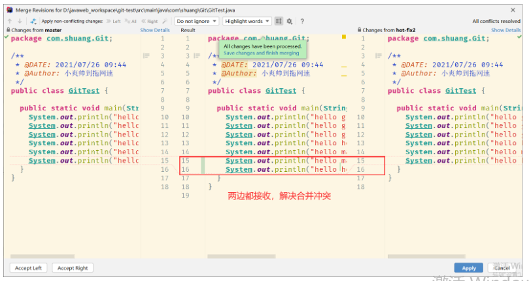The width and height of the screenshot is (531, 281).
Task: Click IntelliJ icon in dialog title bar
Action: (10, 10)
